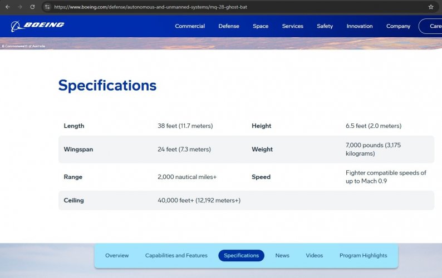Click the browser forward arrow

20,7
